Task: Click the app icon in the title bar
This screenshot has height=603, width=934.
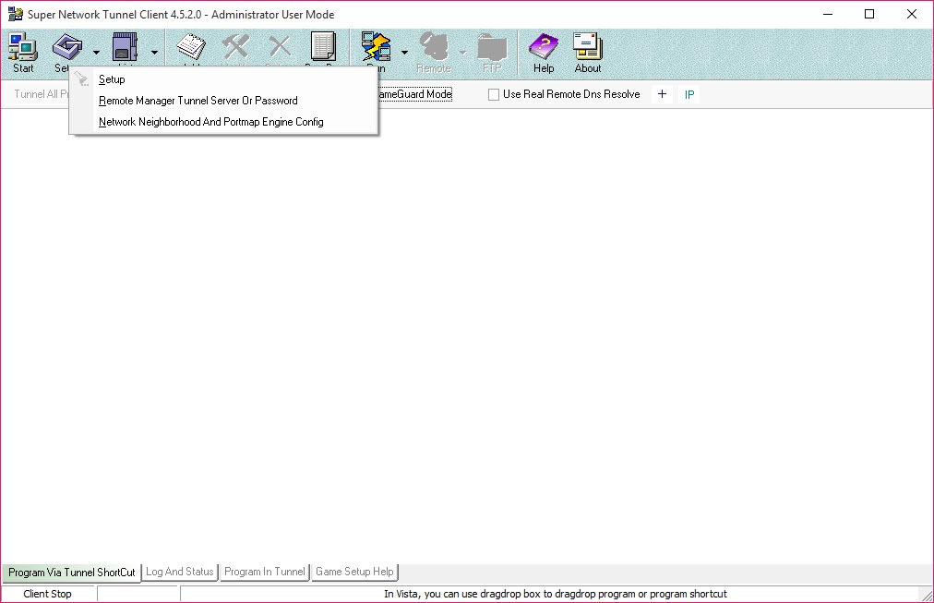Action: click(15, 14)
